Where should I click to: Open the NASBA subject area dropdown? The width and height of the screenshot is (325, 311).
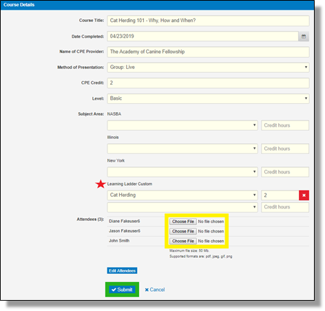182,125
